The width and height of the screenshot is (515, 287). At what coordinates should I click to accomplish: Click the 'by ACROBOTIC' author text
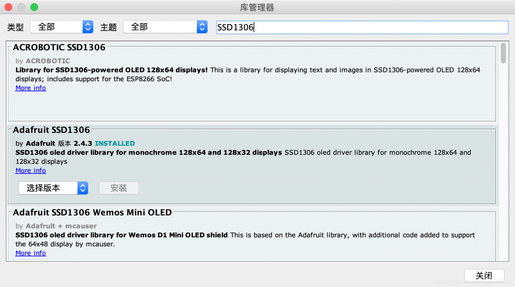(43, 61)
